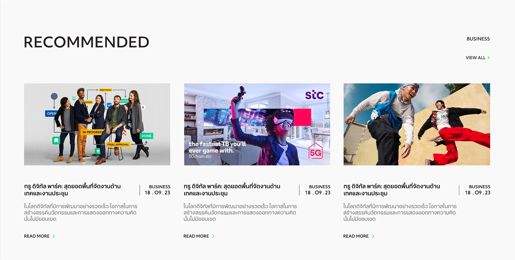This screenshot has width=515, height=260.
Task: Open the second article's READ MORE link
Action: (x=199, y=236)
